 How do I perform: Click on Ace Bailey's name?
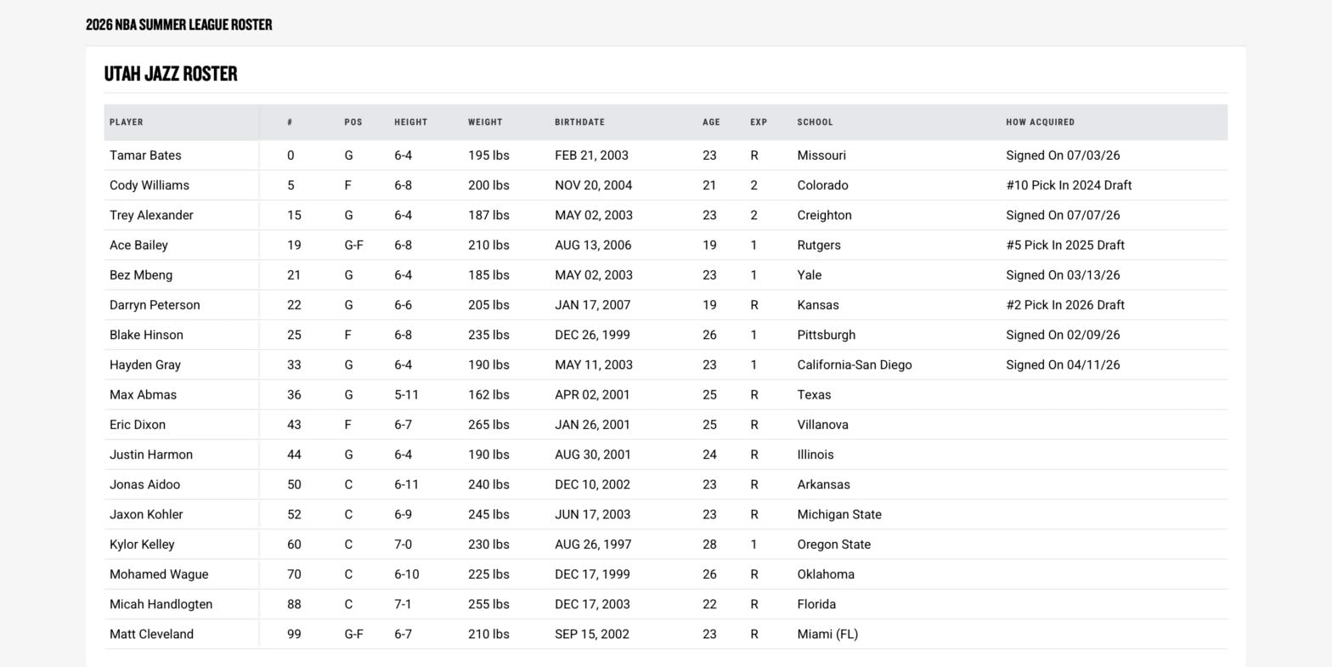point(138,246)
